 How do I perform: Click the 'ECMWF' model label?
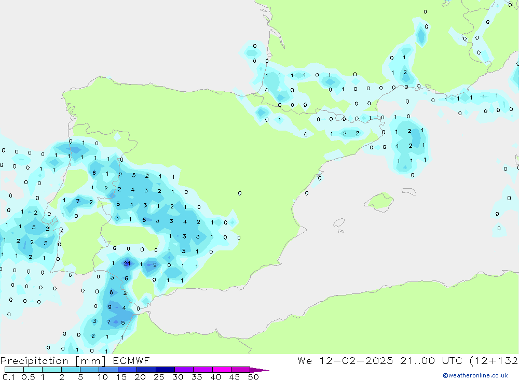pos(131,360)
